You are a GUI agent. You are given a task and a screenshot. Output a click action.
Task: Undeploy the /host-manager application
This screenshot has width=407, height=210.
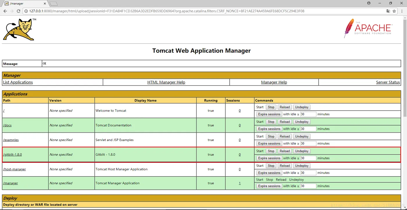302,166
